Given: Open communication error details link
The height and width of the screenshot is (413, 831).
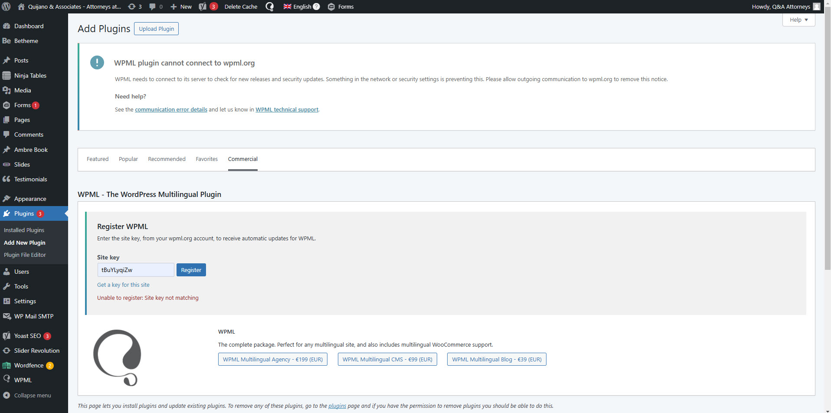Looking at the screenshot, I should (x=171, y=109).
